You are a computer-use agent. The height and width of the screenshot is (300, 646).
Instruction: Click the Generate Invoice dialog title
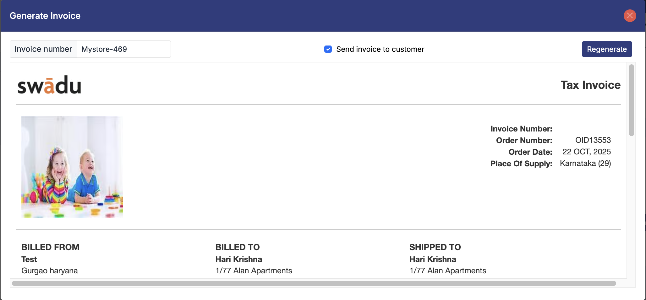tap(45, 16)
